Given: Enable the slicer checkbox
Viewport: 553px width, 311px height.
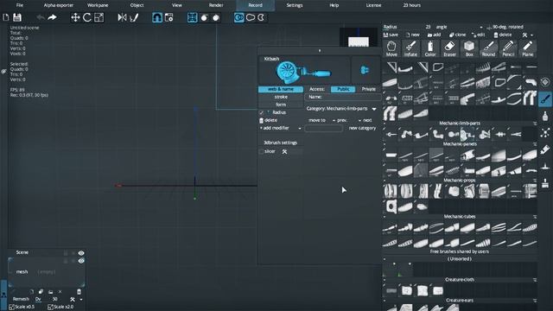Looking at the screenshot, I should point(261,152).
